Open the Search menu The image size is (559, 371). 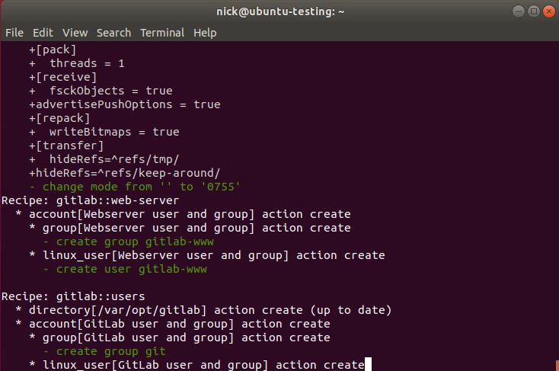coord(113,33)
